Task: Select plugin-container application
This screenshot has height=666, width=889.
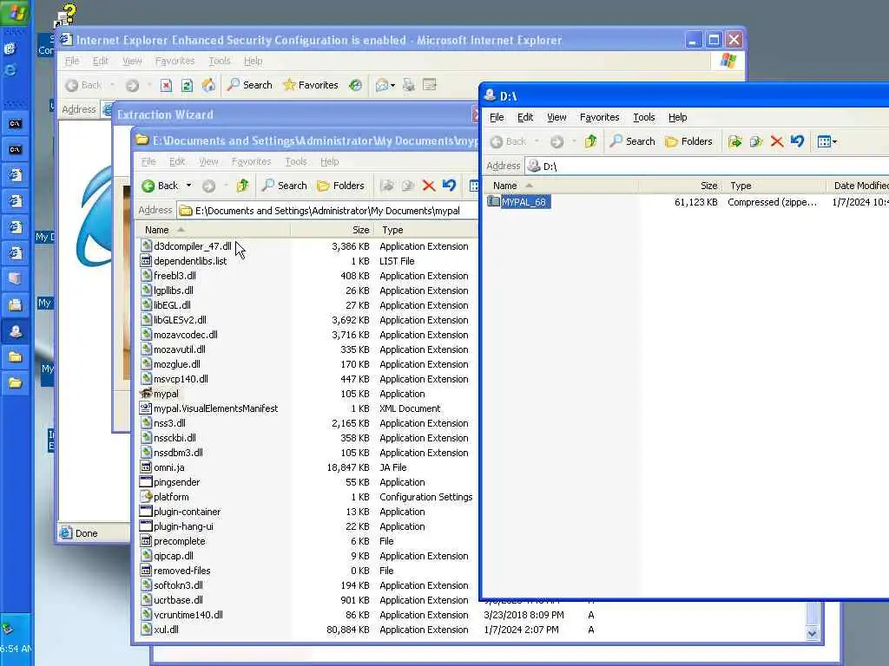Action: (x=181, y=512)
